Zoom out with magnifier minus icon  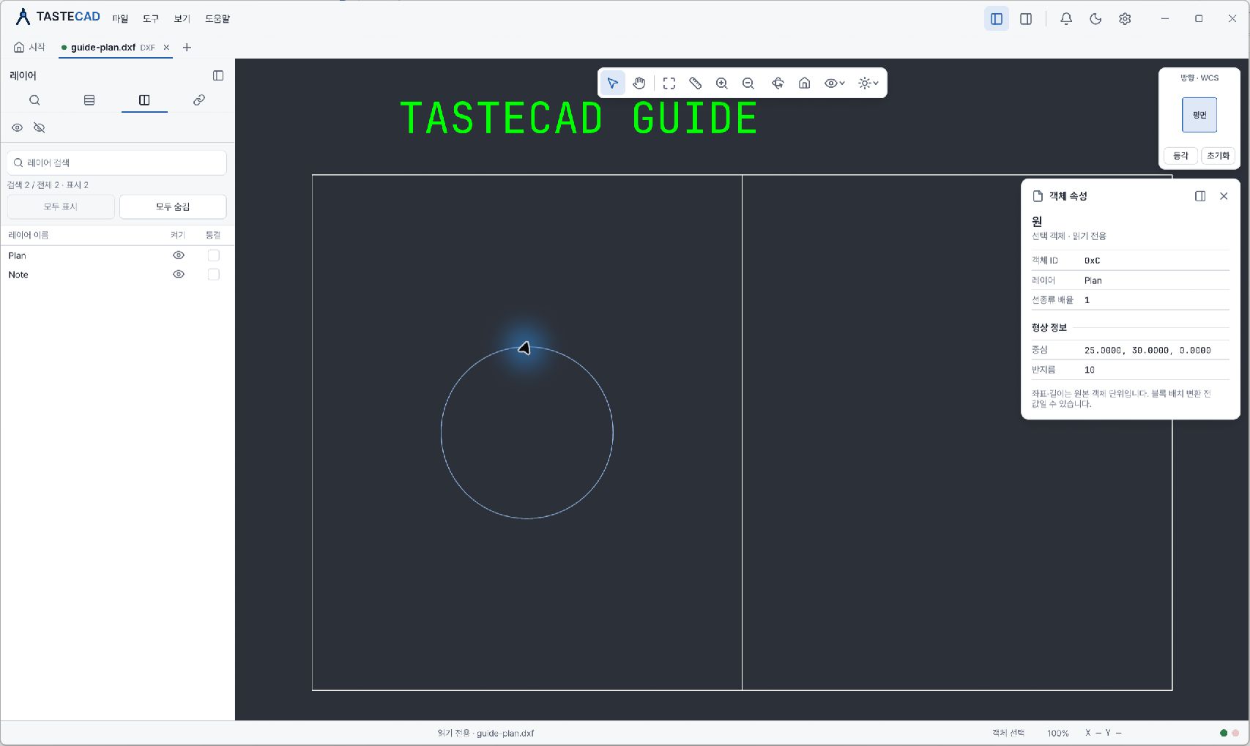[748, 83]
